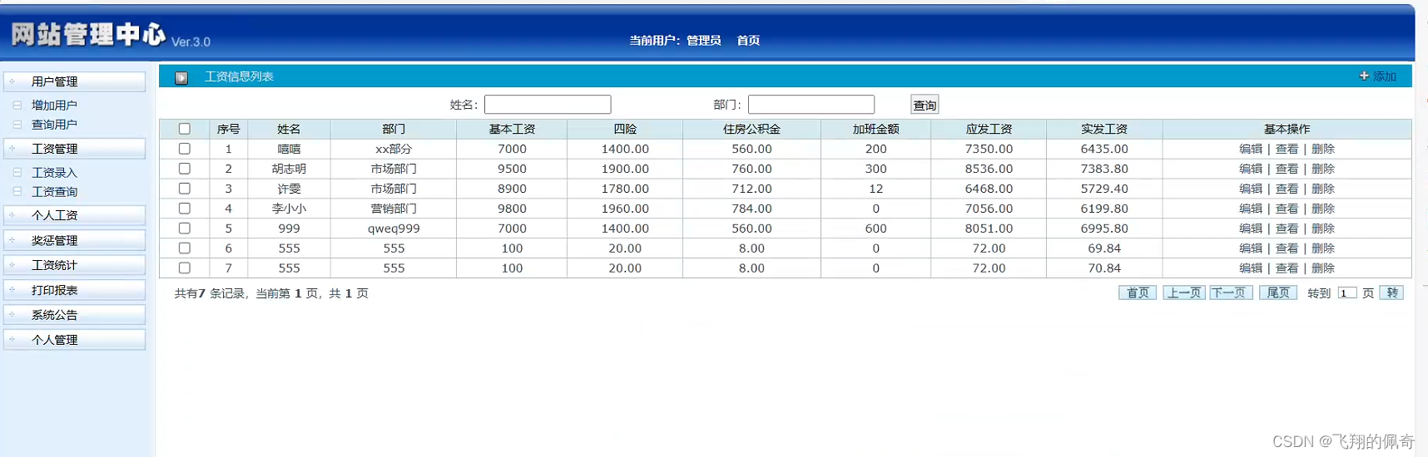Click 删除 for row 999
Viewport: 1428px width, 457px height.
pyautogui.click(x=1323, y=228)
